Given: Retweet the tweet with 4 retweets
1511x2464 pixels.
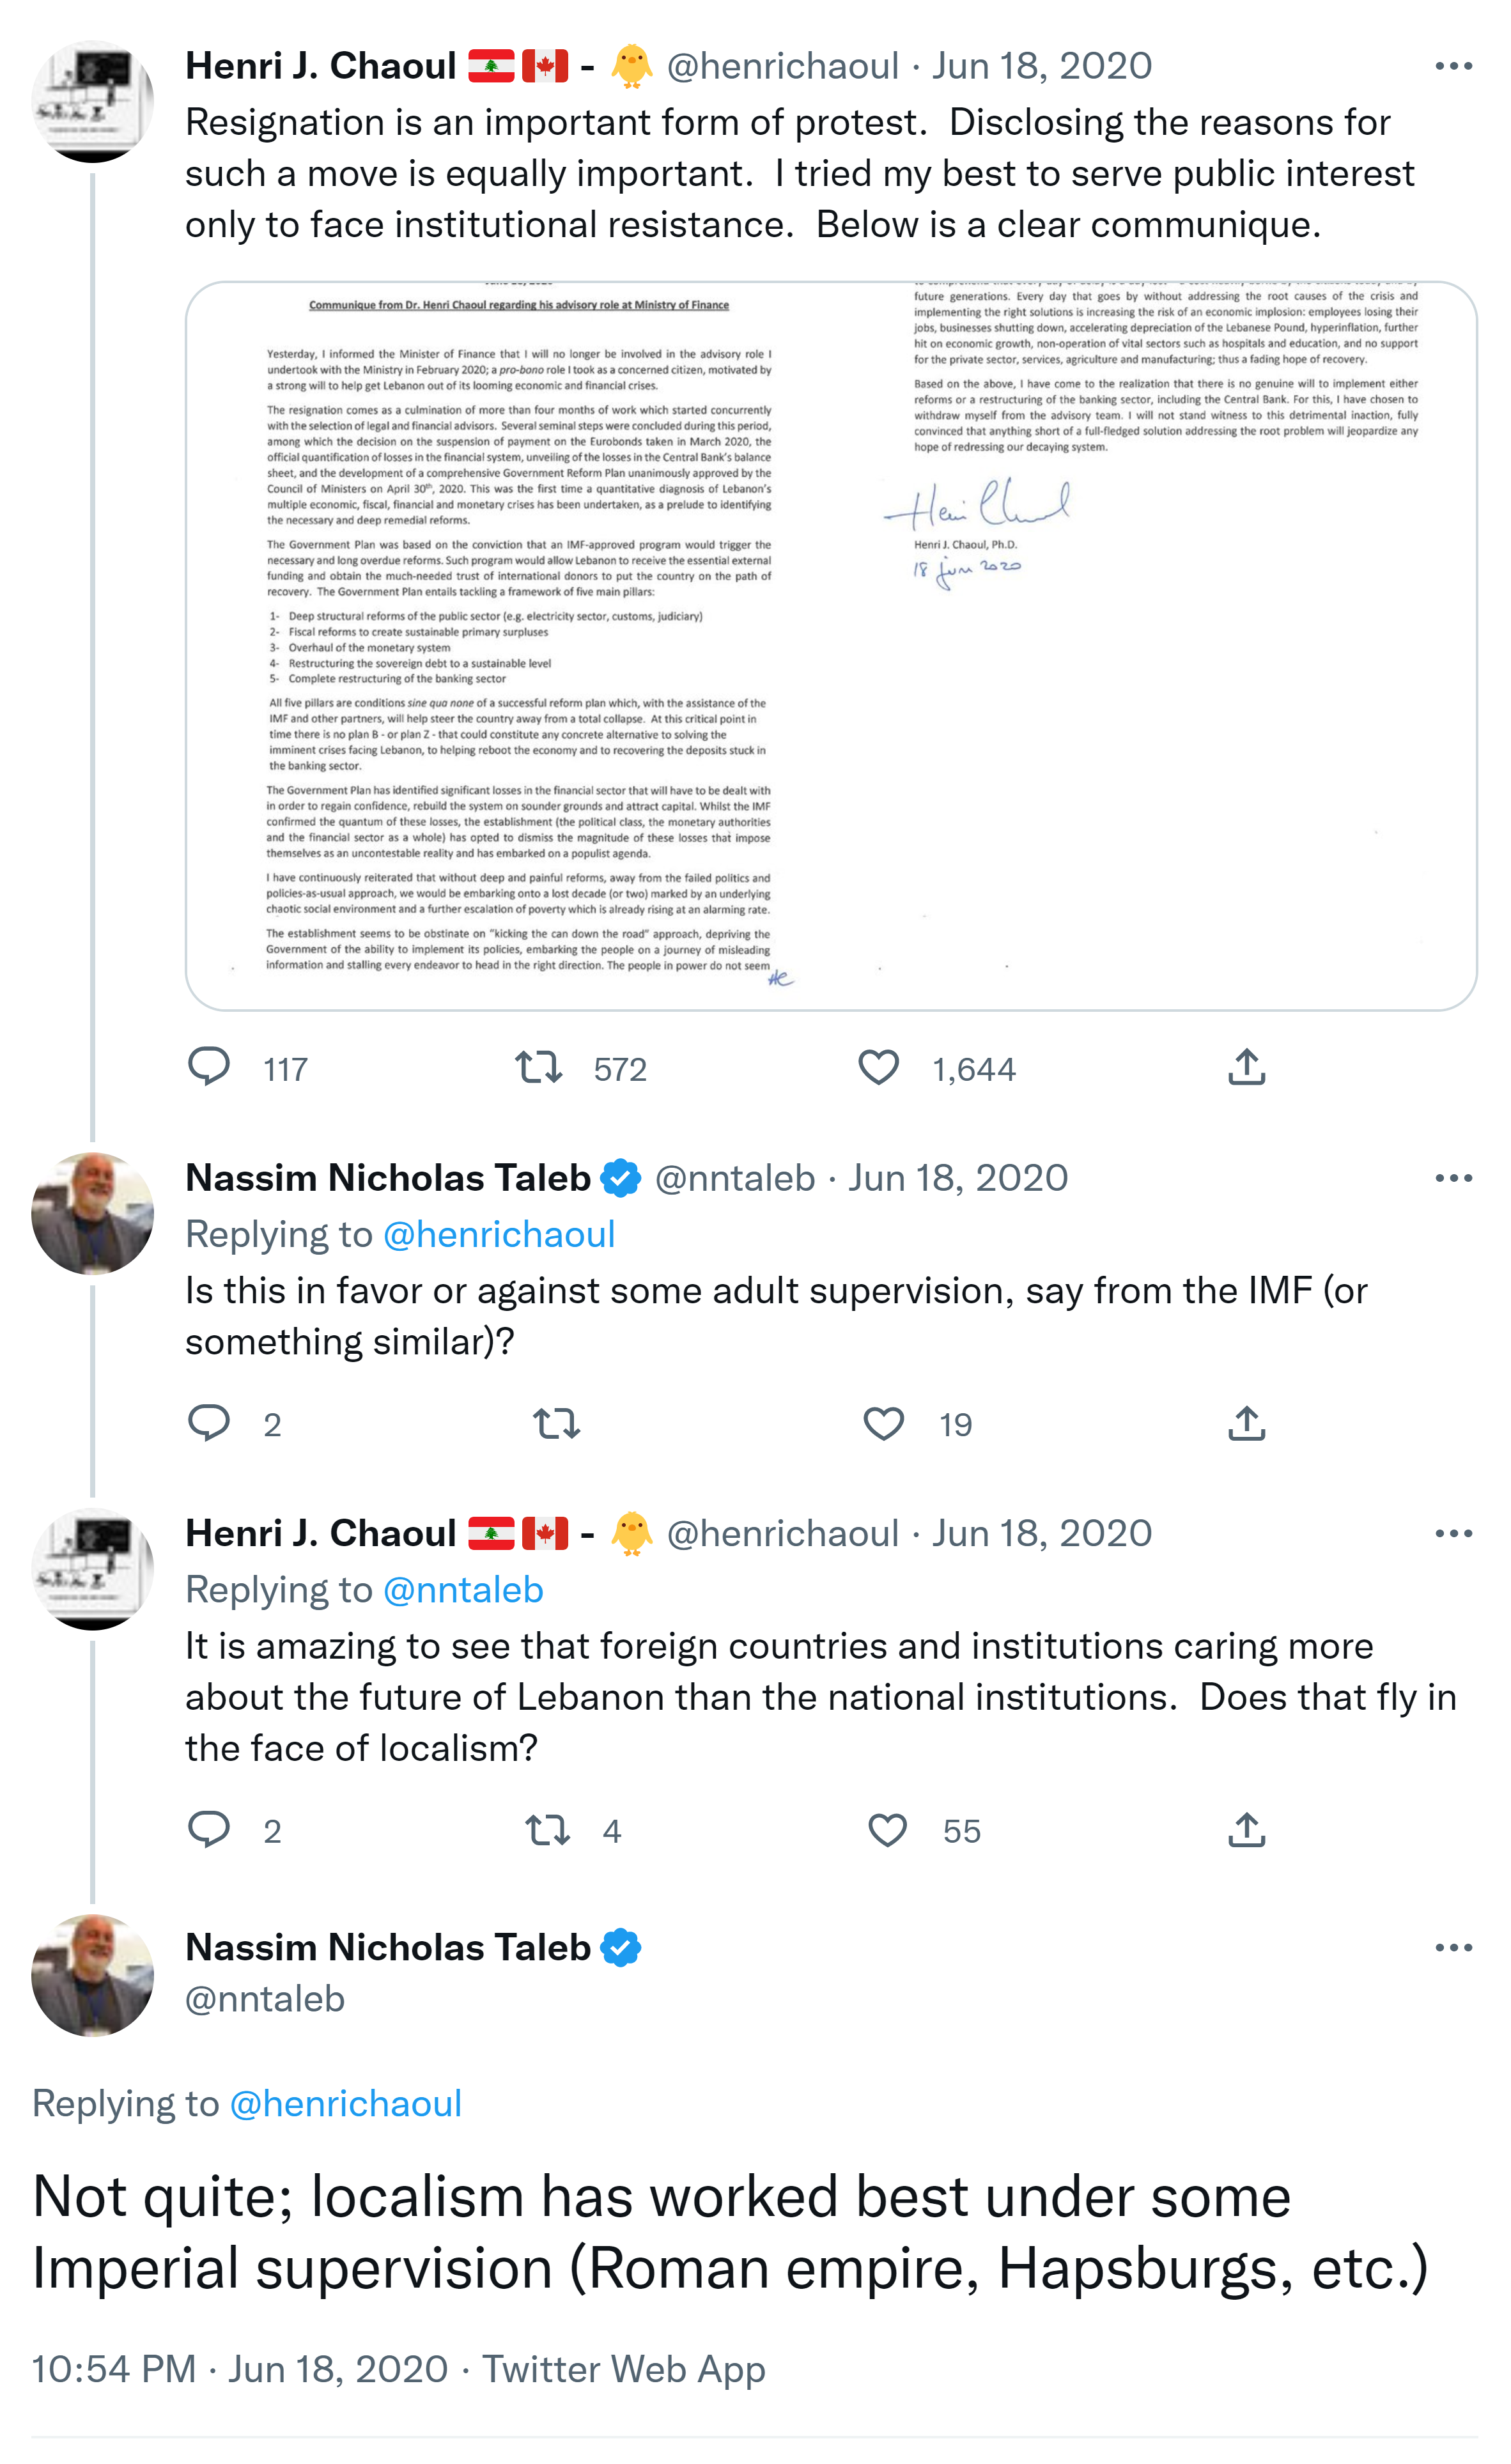Looking at the screenshot, I should tap(547, 1830).
